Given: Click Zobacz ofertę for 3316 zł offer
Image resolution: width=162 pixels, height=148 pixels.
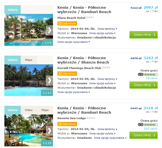Looking at the screenshot, I should [x=143, y=135].
